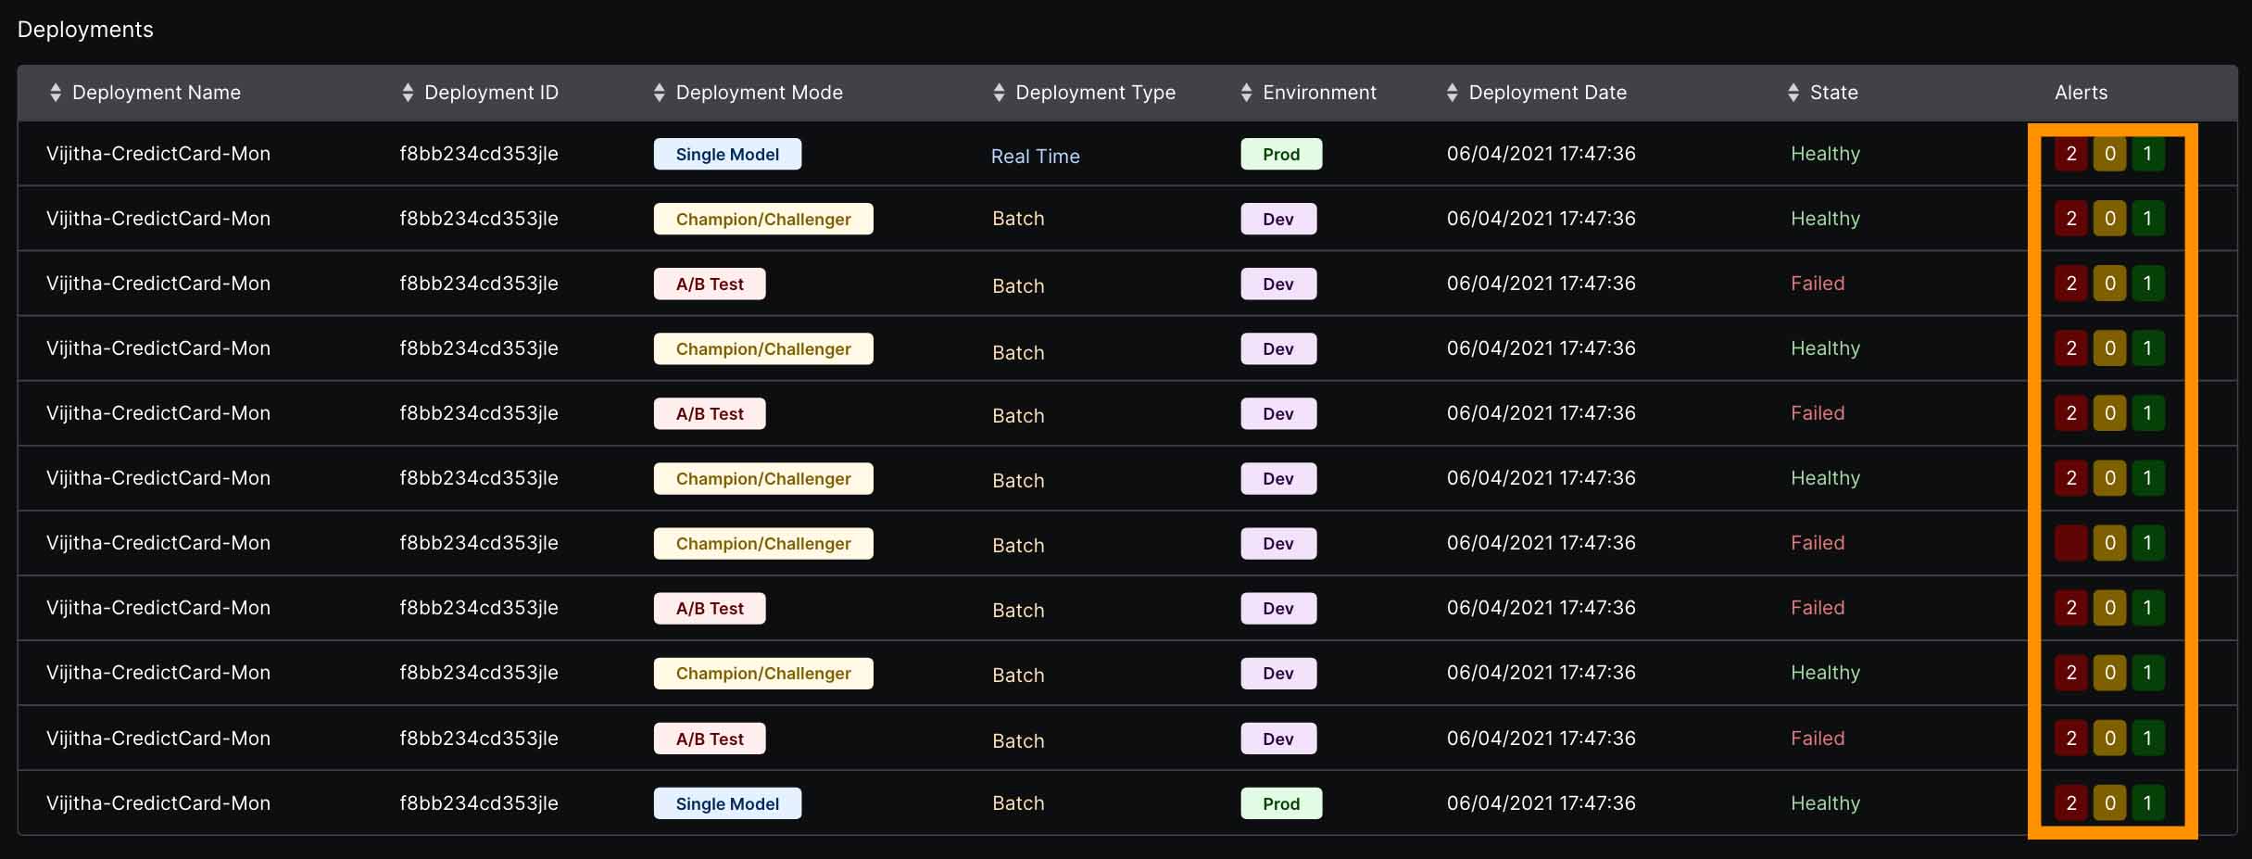Image resolution: width=2252 pixels, height=859 pixels.
Task: Click the sort icon beside Deployment Type
Action: click(x=999, y=93)
